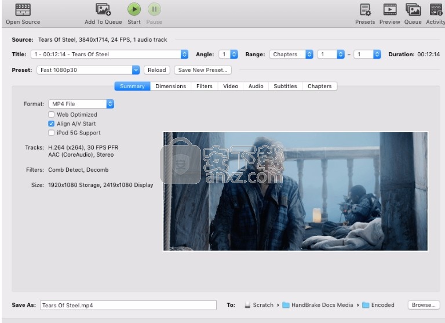
Task: Open the Preset dropdown showing Fast 1080p30
Action: coord(88,70)
